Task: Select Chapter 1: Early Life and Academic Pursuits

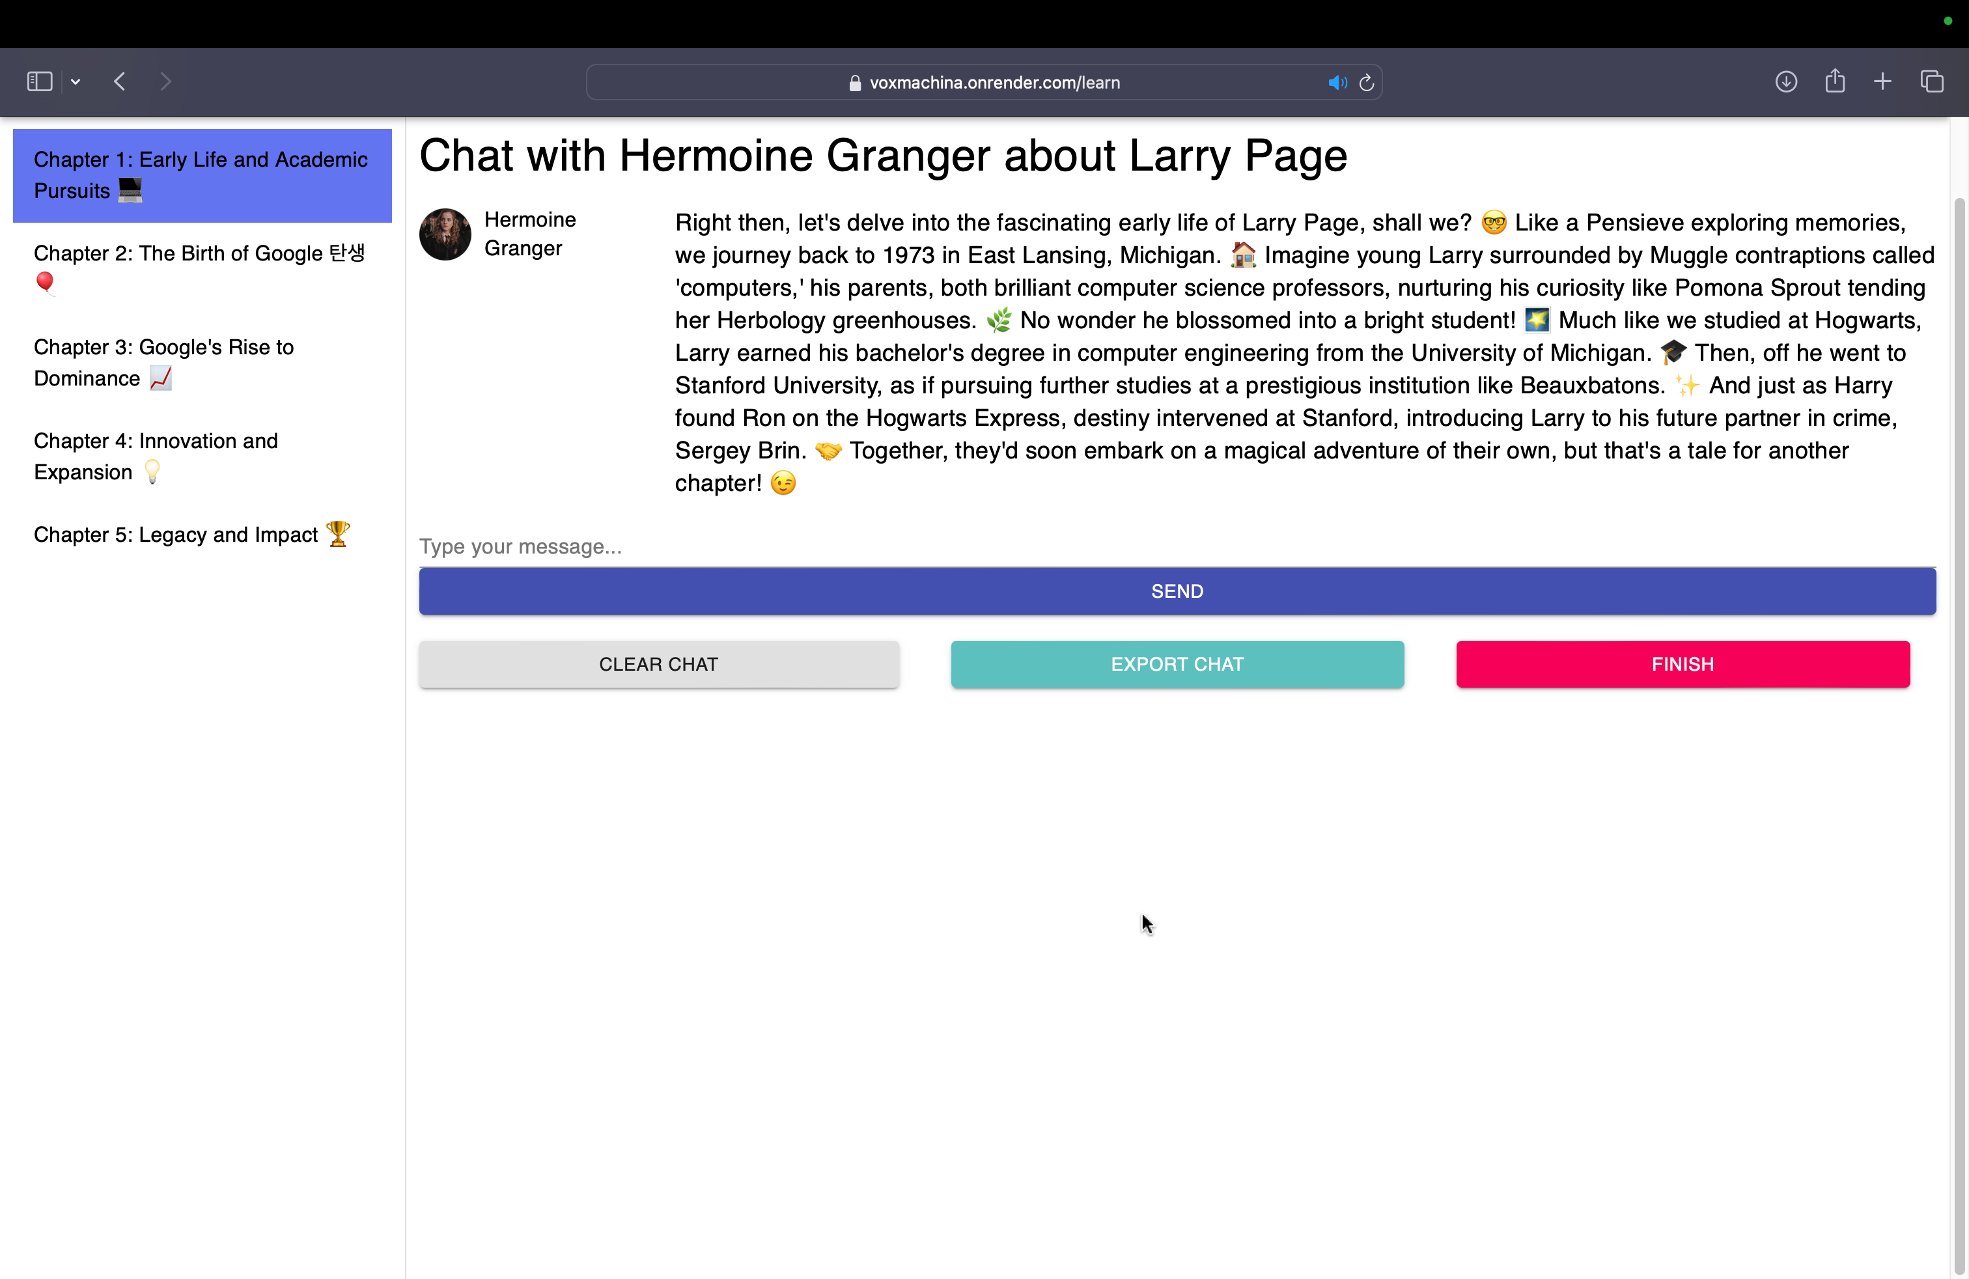Action: [202, 175]
